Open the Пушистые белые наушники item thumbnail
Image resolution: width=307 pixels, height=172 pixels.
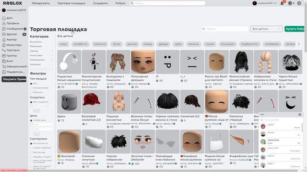pyautogui.click(x=69, y=62)
